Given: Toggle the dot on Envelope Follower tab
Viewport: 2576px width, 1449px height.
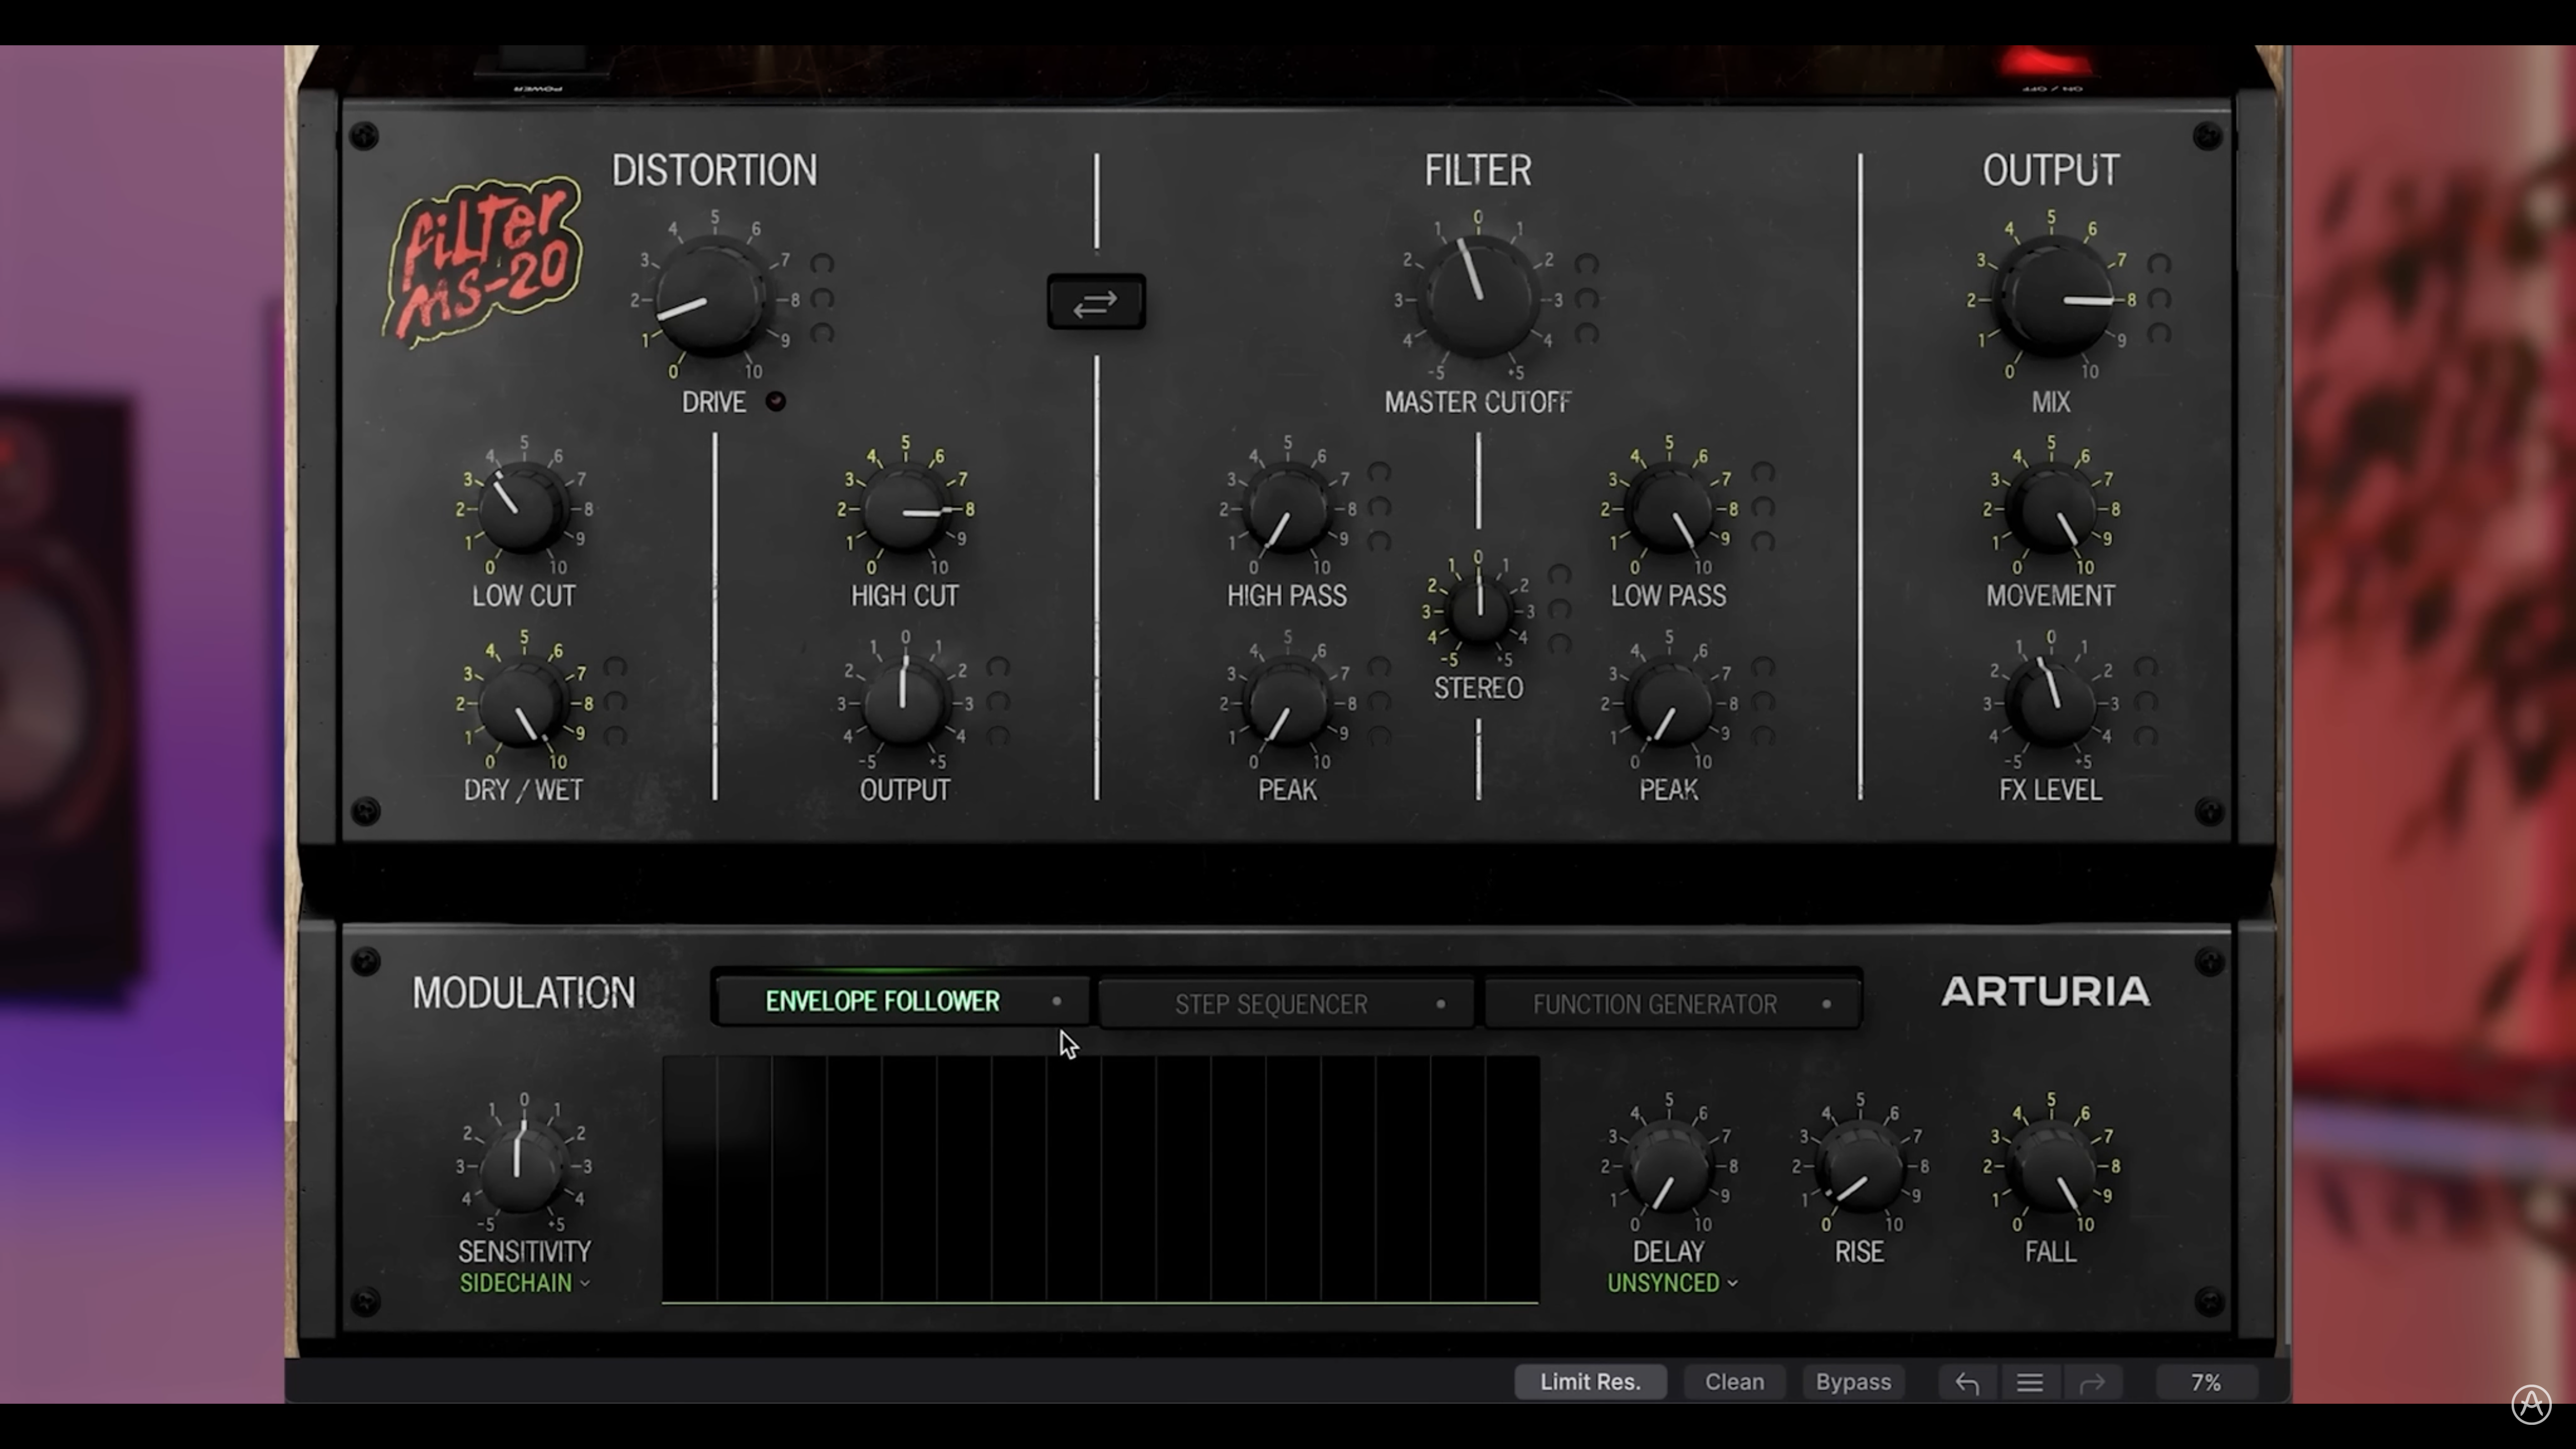Looking at the screenshot, I should tap(1057, 1001).
